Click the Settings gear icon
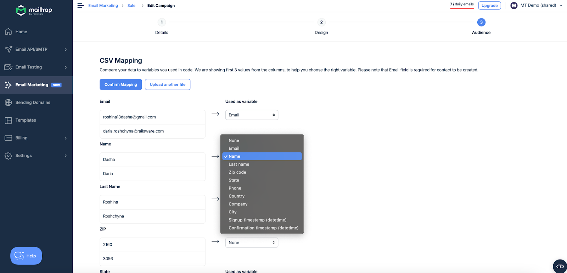 pyautogui.click(x=9, y=156)
